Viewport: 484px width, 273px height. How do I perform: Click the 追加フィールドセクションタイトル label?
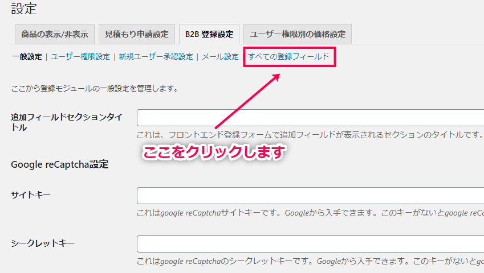point(67,122)
